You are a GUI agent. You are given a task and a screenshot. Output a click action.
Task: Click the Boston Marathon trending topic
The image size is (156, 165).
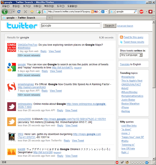(x=131, y=104)
